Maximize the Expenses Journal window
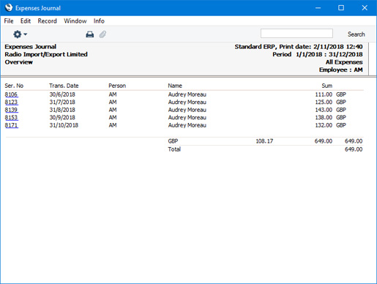 [x=341, y=8]
